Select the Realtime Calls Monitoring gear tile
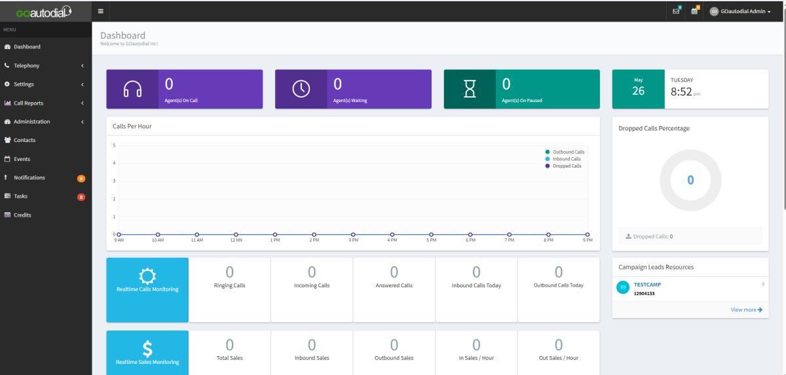 [147, 290]
